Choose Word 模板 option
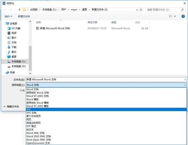Screen dimensions: 188x145 [x=106, y=99]
